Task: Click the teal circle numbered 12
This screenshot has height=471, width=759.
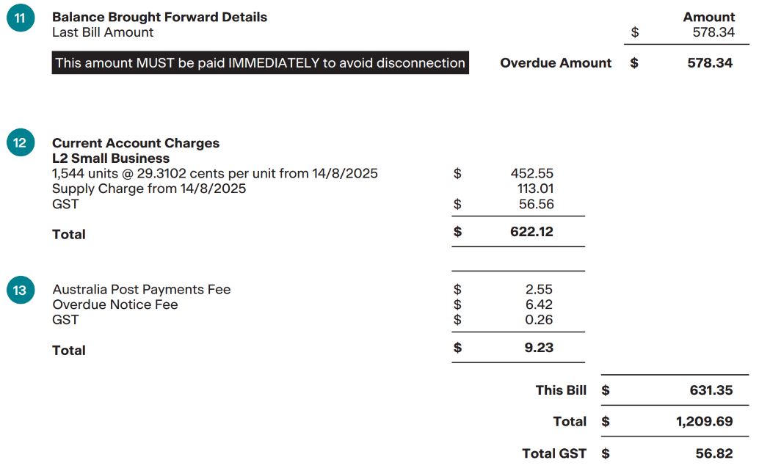Action: point(20,143)
